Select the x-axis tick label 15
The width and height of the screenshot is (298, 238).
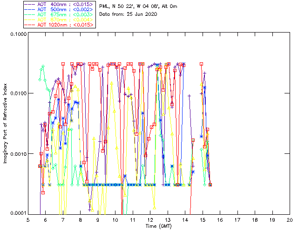202,220
